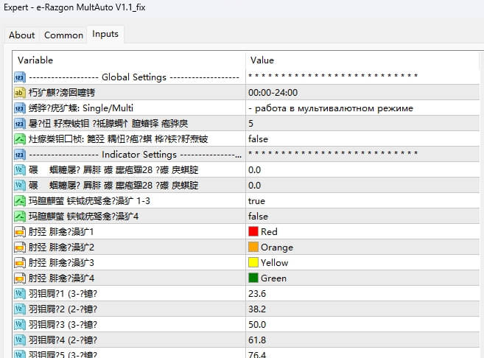Click the integer icon beside Global Settings

tap(20, 77)
